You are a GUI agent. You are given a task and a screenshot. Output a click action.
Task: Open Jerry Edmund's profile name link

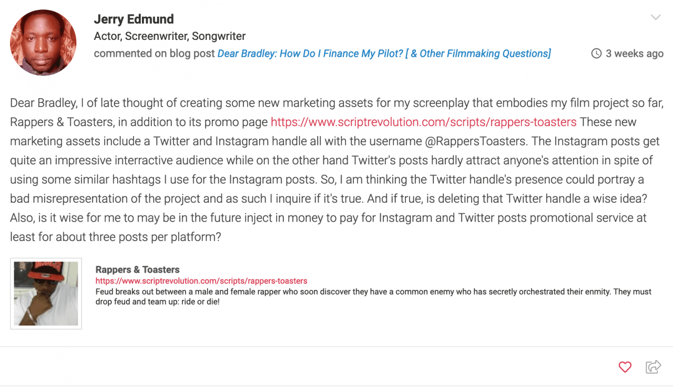tap(134, 19)
